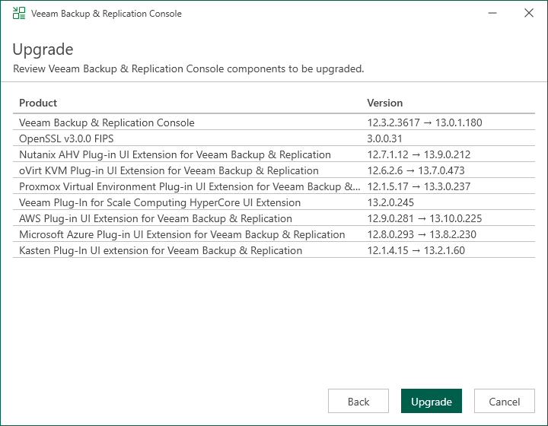Click version 12.3.2.3617 → 13.0.1.180
Image resolution: width=548 pixels, height=426 pixels.
point(424,122)
